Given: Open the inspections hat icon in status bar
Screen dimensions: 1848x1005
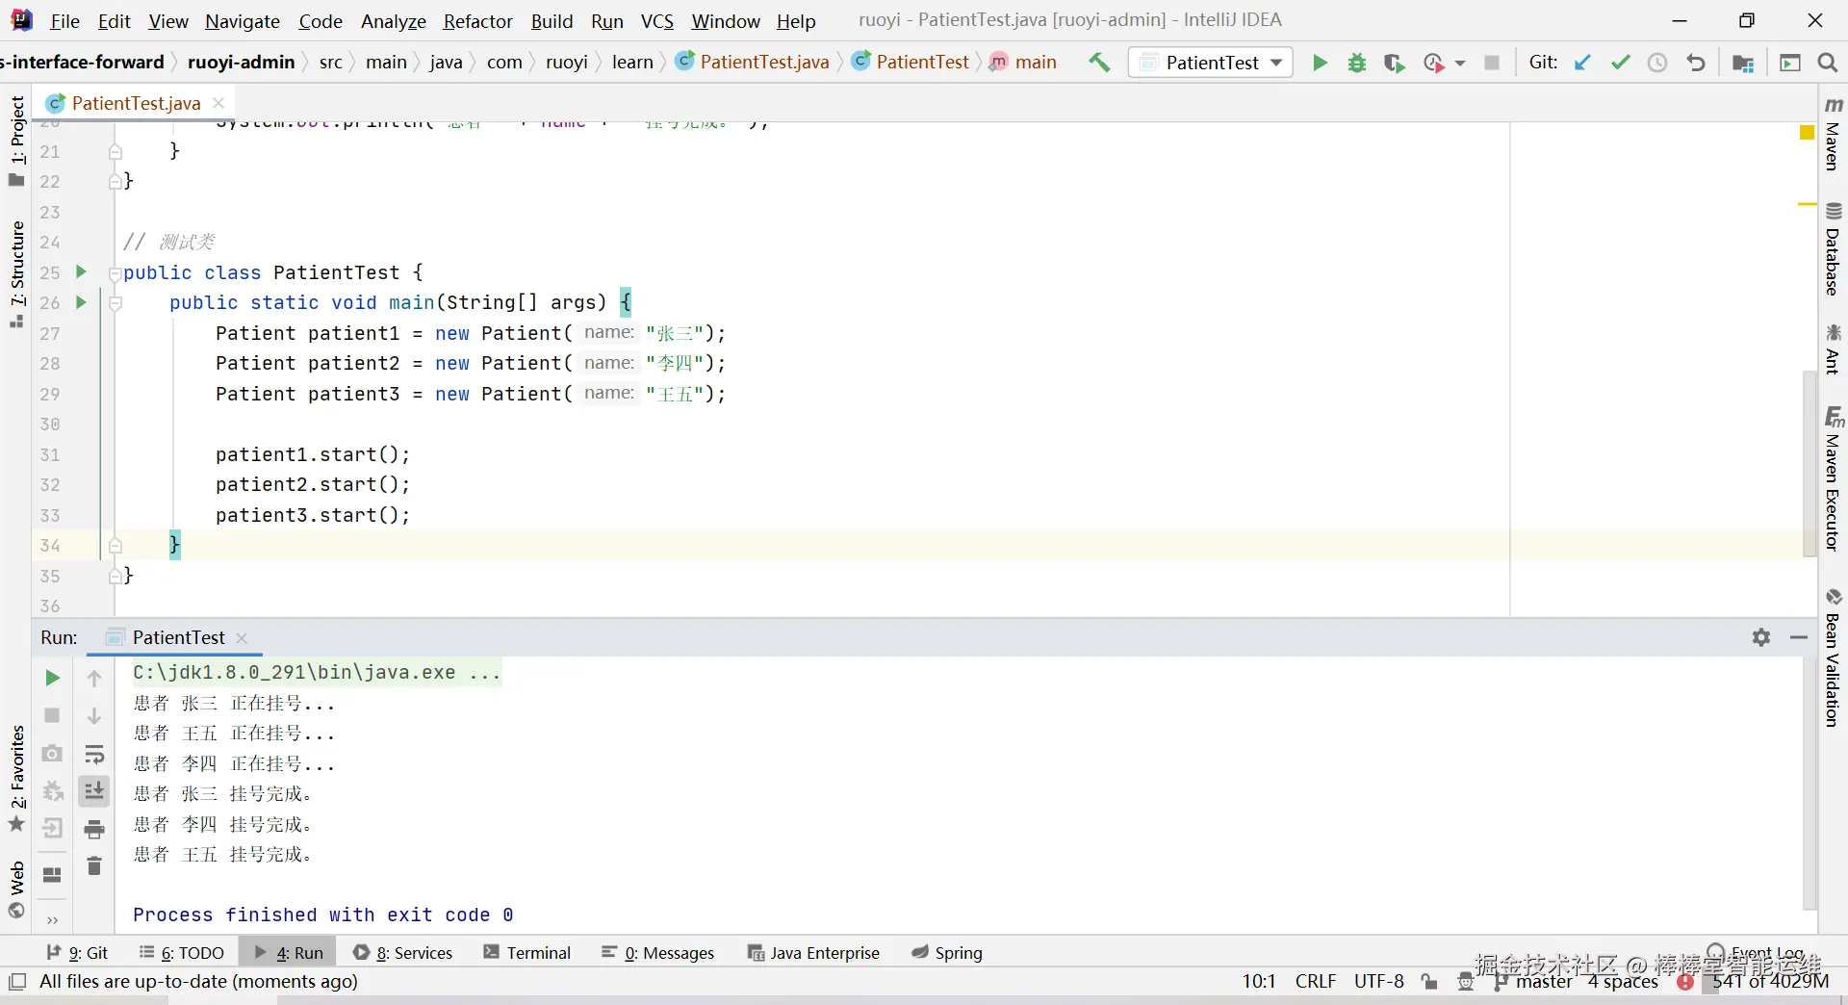Looking at the screenshot, I should (1466, 982).
